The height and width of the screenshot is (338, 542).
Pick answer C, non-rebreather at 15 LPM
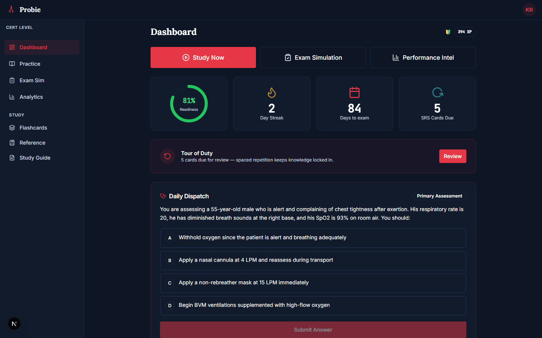coord(313,283)
